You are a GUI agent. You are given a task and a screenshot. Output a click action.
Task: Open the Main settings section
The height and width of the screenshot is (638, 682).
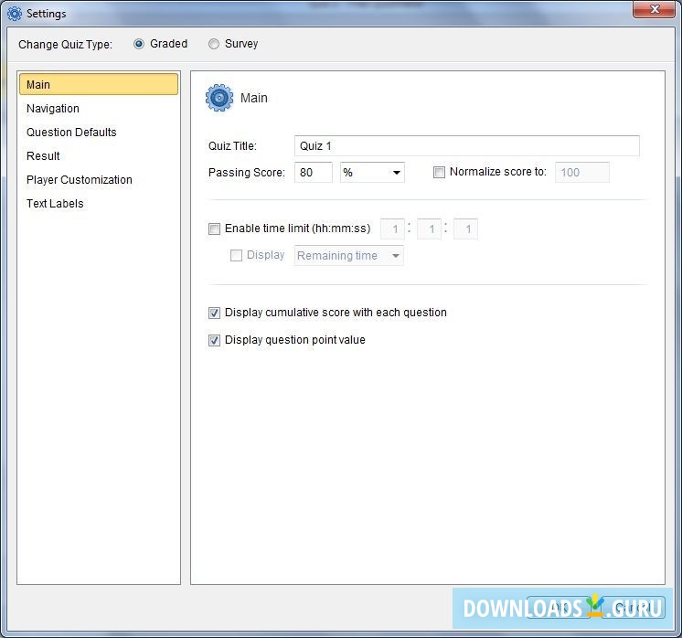99,84
